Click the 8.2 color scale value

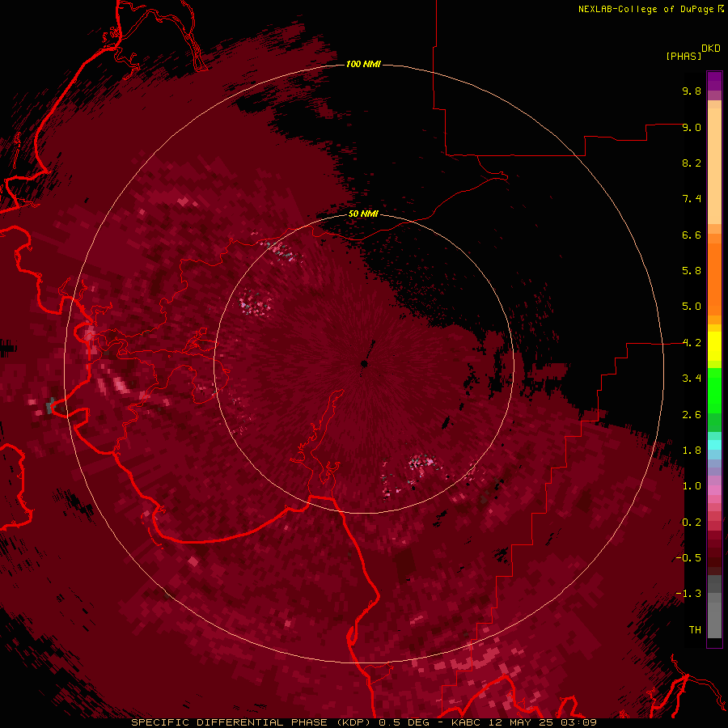(x=692, y=163)
